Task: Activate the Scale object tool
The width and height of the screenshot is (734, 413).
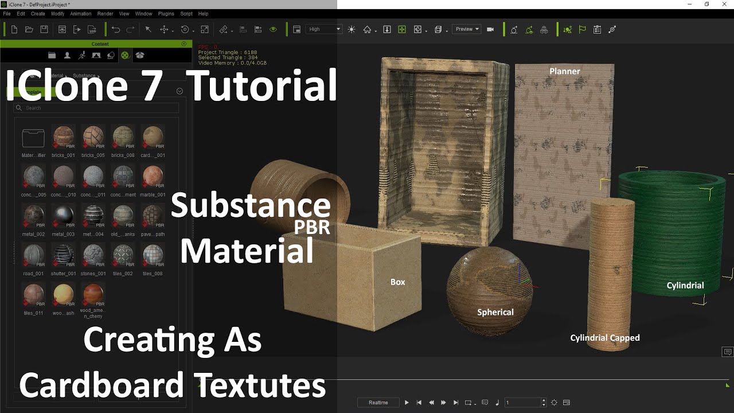Action: 204,29
